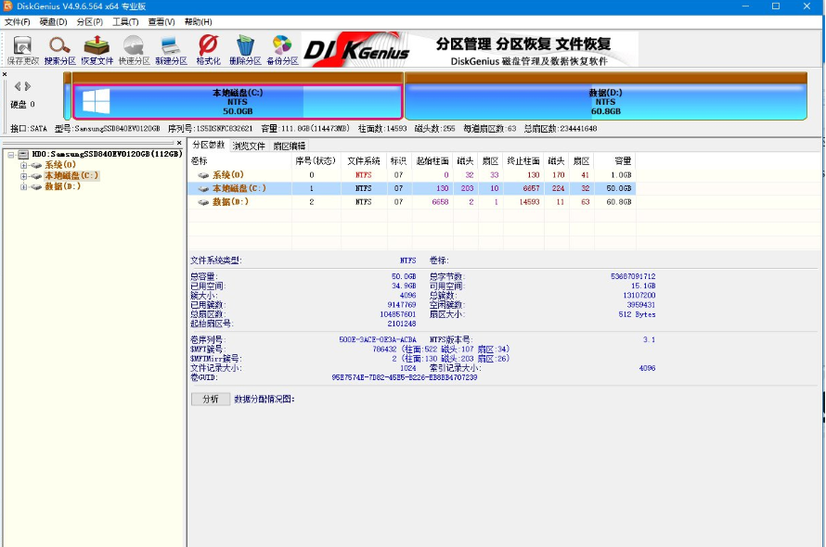Click the 文件系统 column header
This screenshot has height=547, width=826.
pyautogui.click(x=364, y=161)
